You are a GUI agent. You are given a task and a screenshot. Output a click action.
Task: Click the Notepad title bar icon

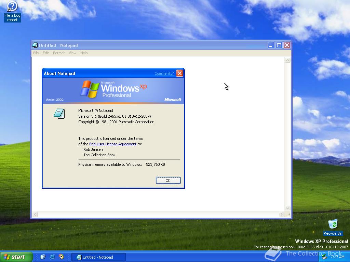(x=35, y=45)
